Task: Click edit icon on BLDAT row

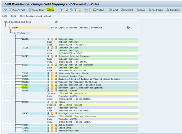Action: point(56,56)
